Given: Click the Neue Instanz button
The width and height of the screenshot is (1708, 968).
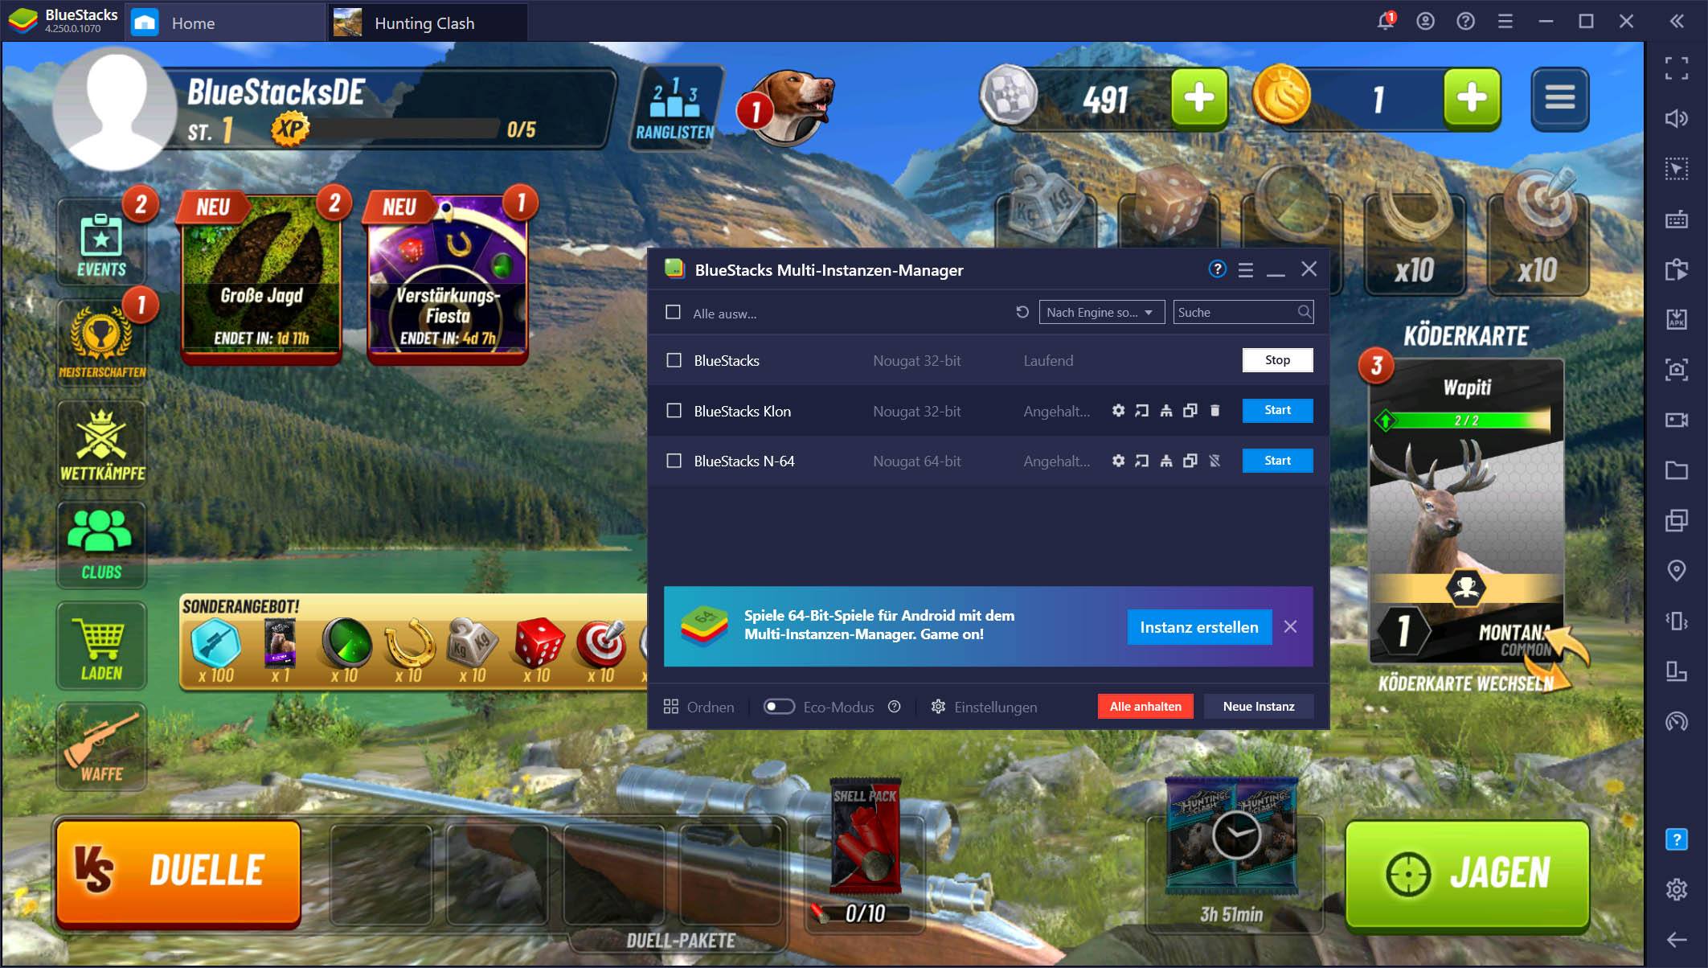Looking at the screenshot, I should 1259,705.
